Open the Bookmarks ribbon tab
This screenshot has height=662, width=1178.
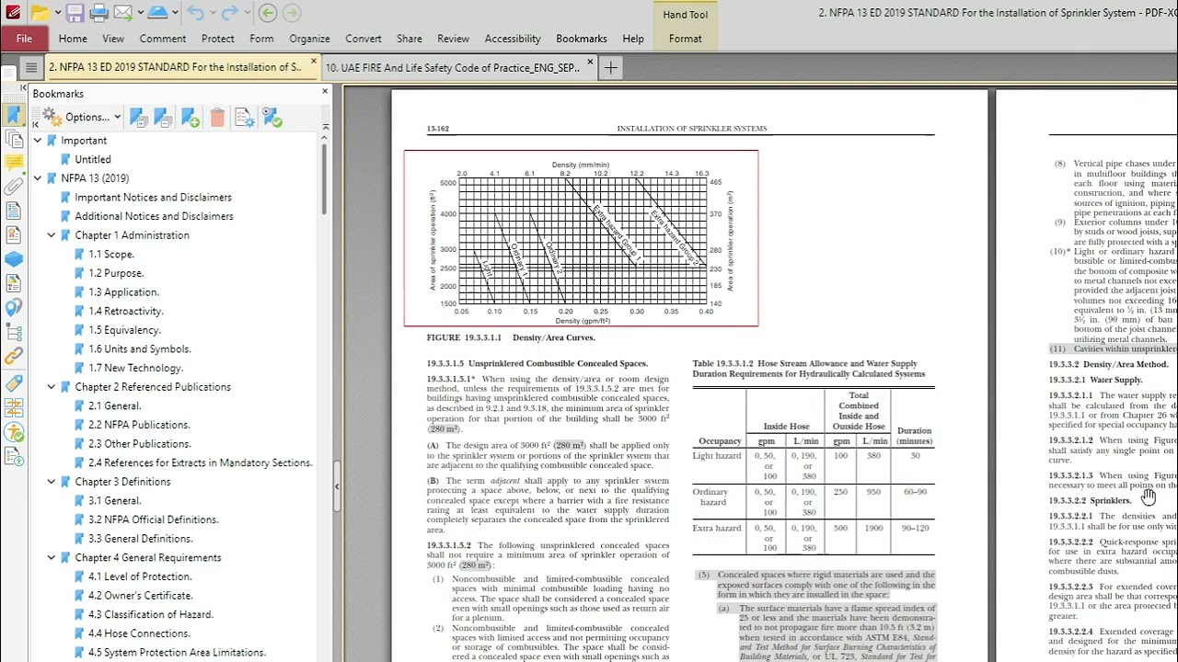[581, 39]
